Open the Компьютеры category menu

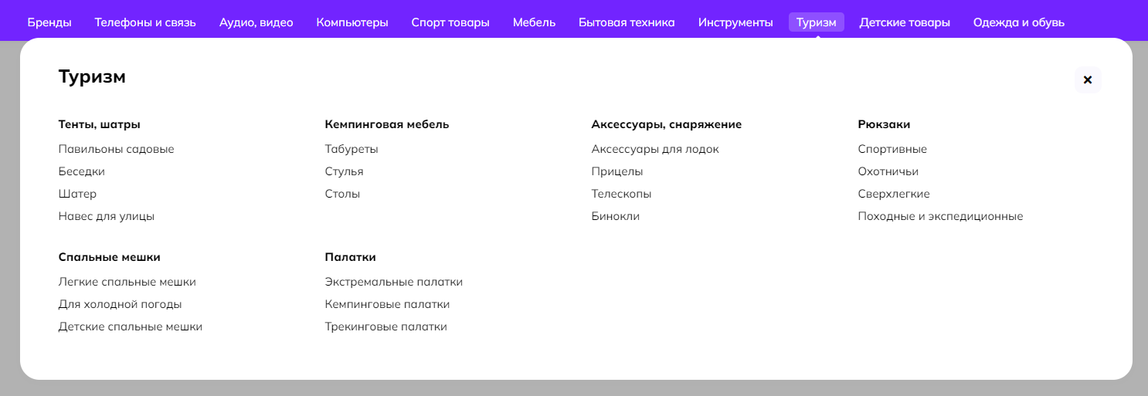pyautogui.click(x=352, y=22)
